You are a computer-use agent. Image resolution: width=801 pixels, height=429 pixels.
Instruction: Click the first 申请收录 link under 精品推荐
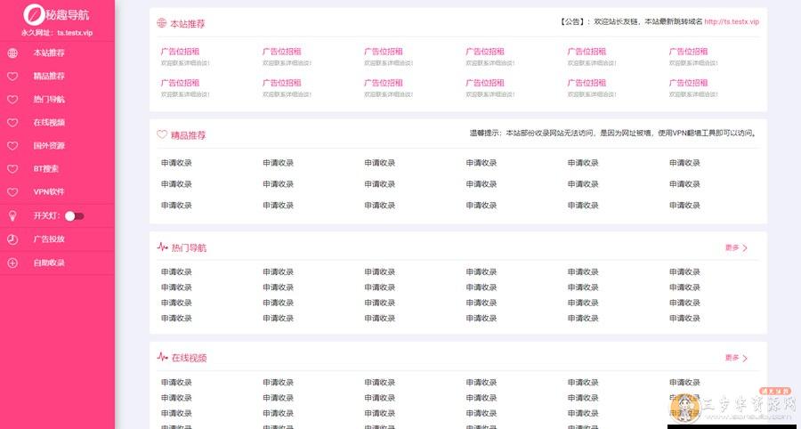click(176, 163)
